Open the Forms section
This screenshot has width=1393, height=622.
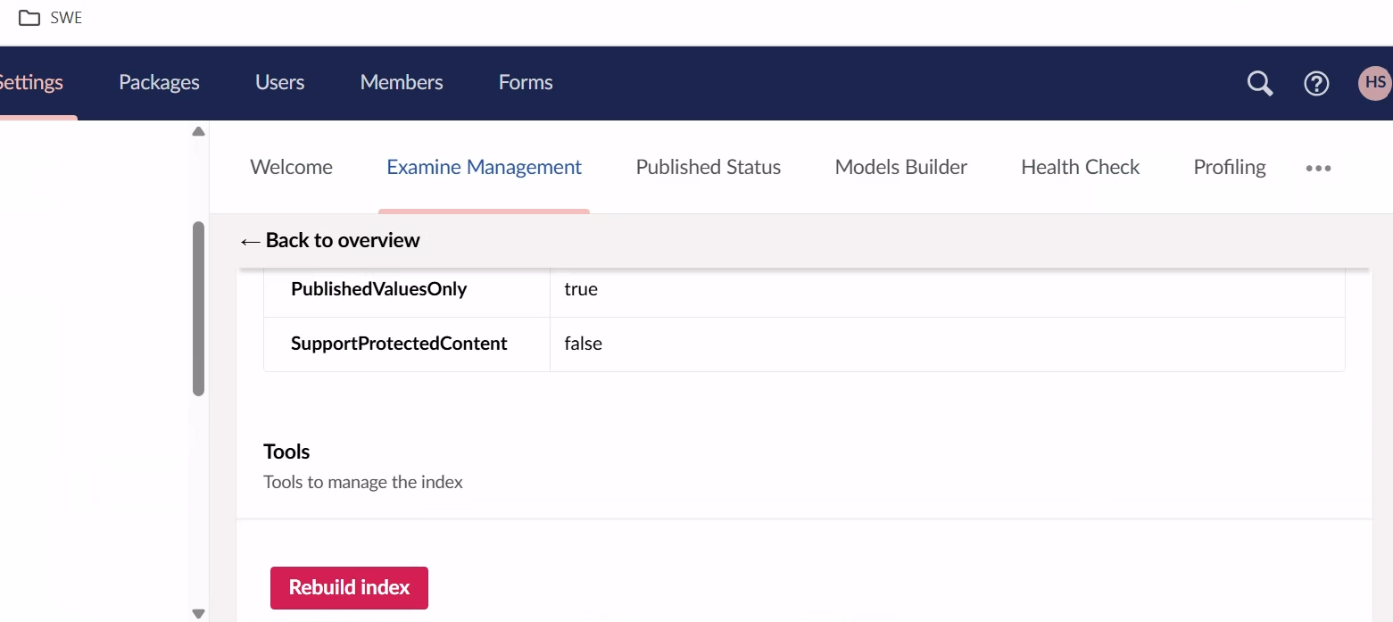click(x=526, y=83)
